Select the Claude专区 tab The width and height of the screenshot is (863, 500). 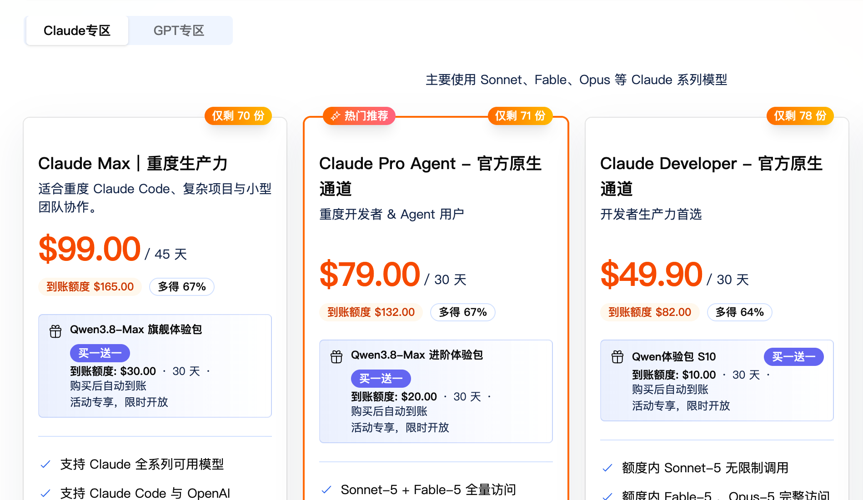click(77, 30)
